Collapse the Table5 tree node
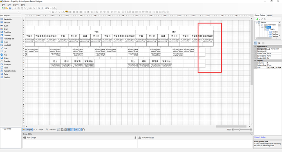282x152 pixels. point(265,30)
